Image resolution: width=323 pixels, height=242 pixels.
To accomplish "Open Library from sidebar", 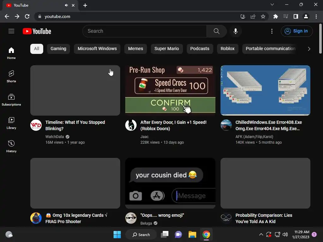I will coord(11,123).
